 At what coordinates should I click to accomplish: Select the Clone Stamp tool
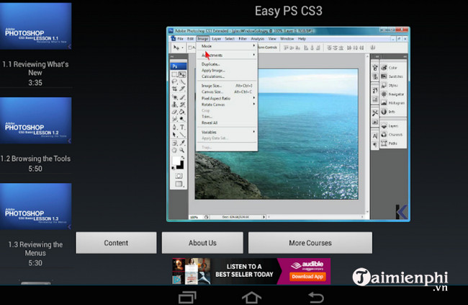175,105
